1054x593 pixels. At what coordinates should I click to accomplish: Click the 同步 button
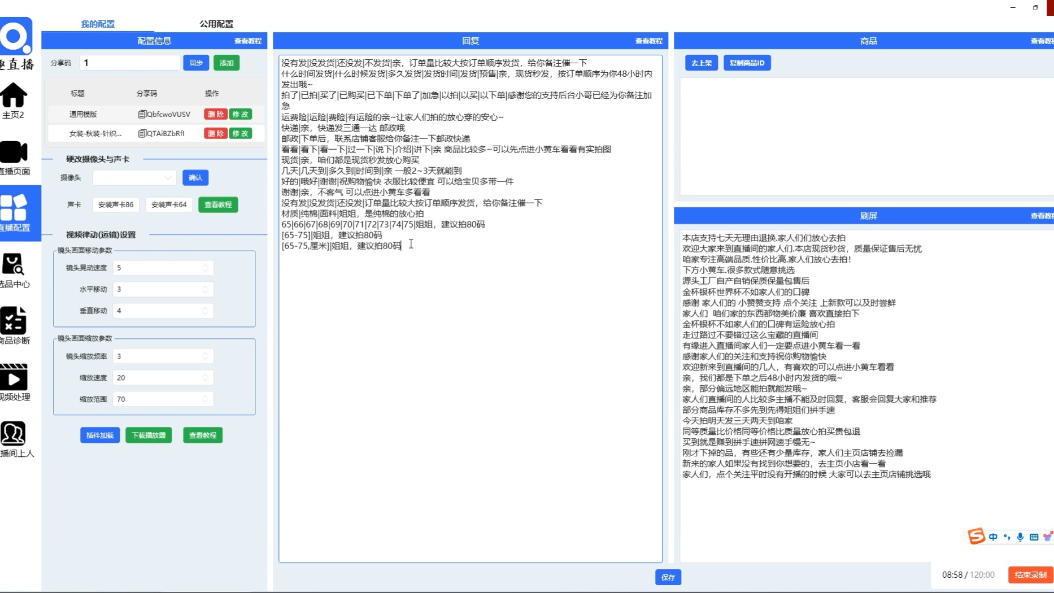196,63
